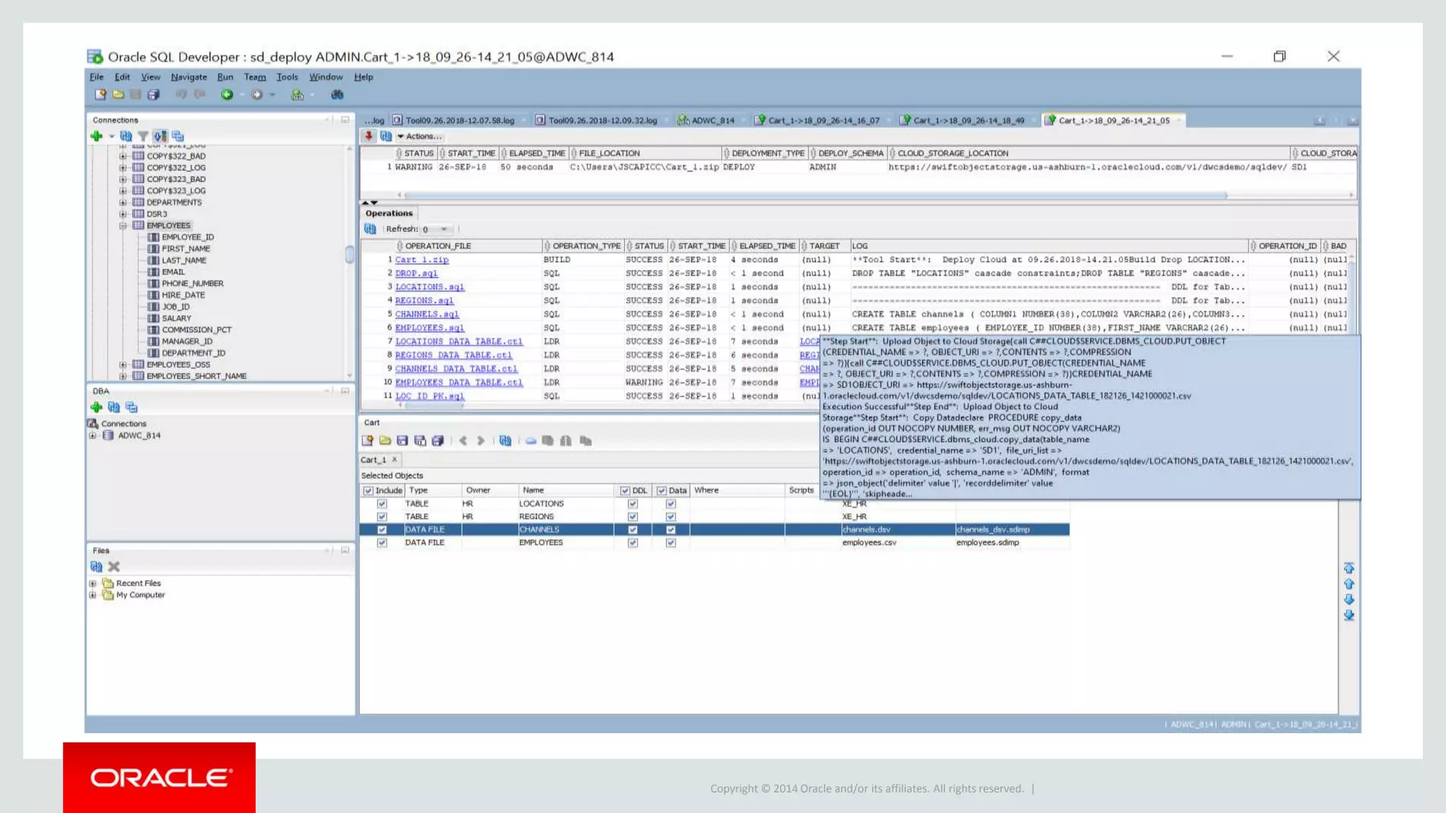This screenshot has width=1446, height=813.
Task: Toggle the DDL header checkbox
Action: (x=625, y=490)
